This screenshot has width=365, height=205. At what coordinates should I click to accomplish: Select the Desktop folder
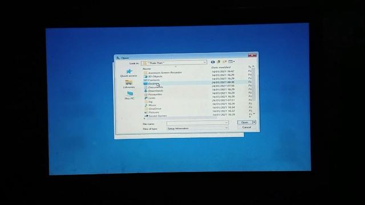click(x=151, y=84)
